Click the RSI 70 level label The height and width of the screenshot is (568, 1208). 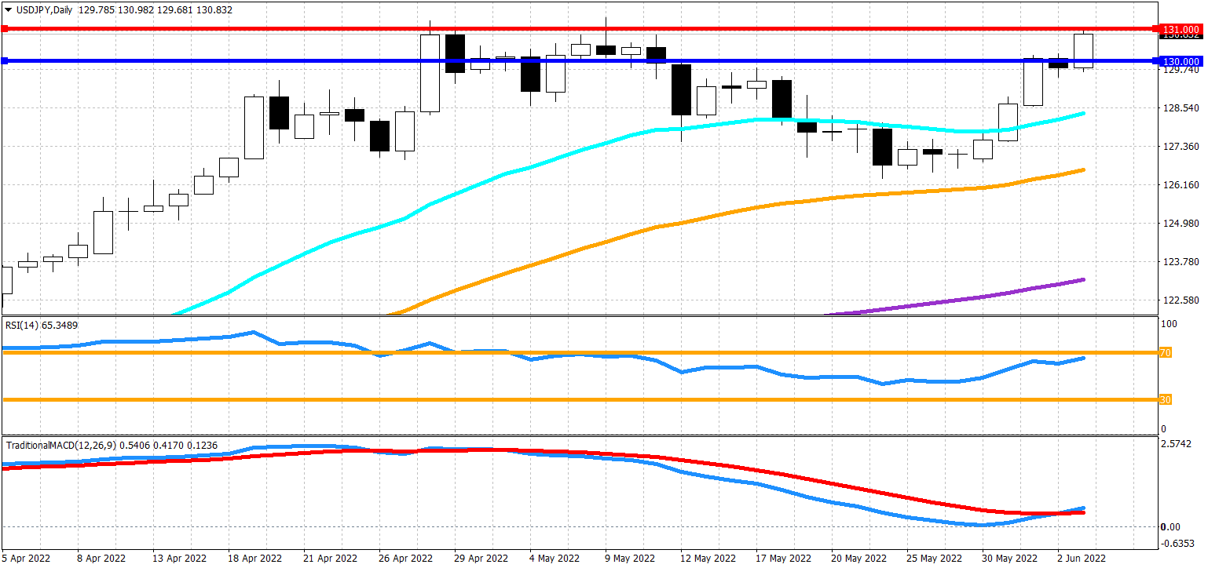coord(1166,353)
